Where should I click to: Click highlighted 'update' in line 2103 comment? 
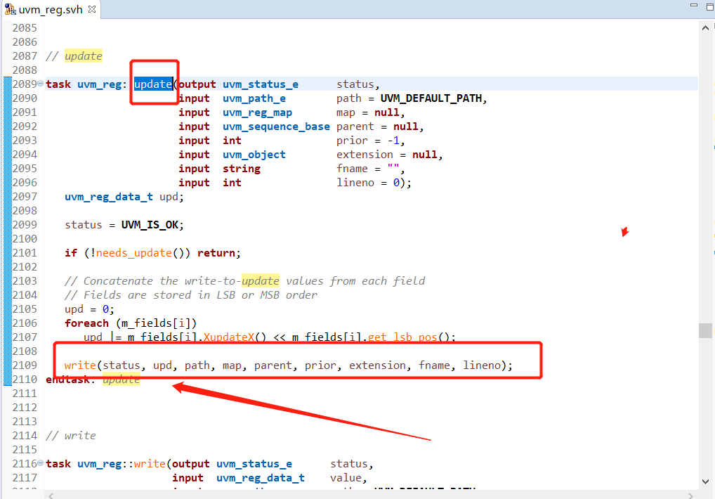point(260,281)
